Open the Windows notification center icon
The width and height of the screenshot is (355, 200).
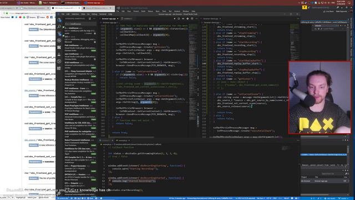[349, 3]
